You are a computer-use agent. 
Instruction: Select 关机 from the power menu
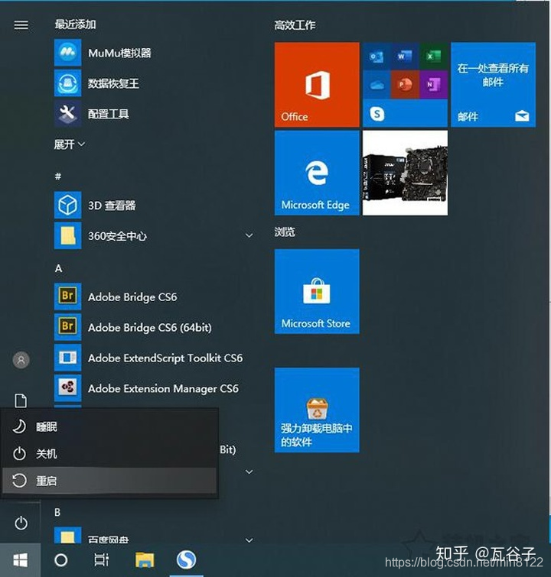pyautogui.click(x=109, y=454)
